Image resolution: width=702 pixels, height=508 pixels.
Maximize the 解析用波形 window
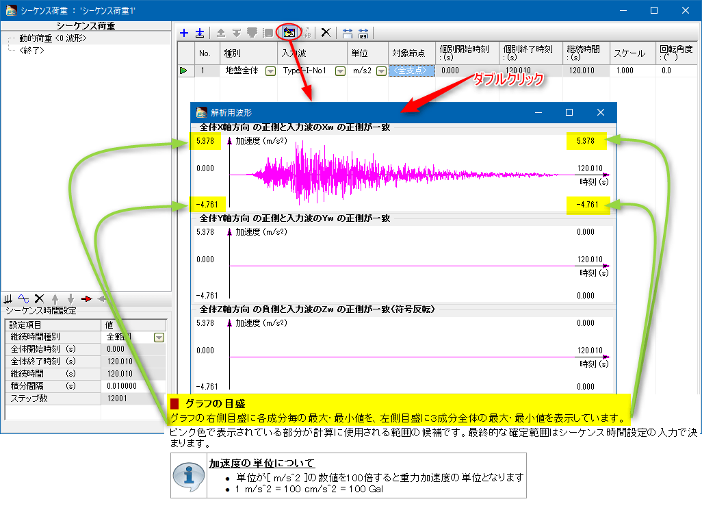(x=569, y=112)
